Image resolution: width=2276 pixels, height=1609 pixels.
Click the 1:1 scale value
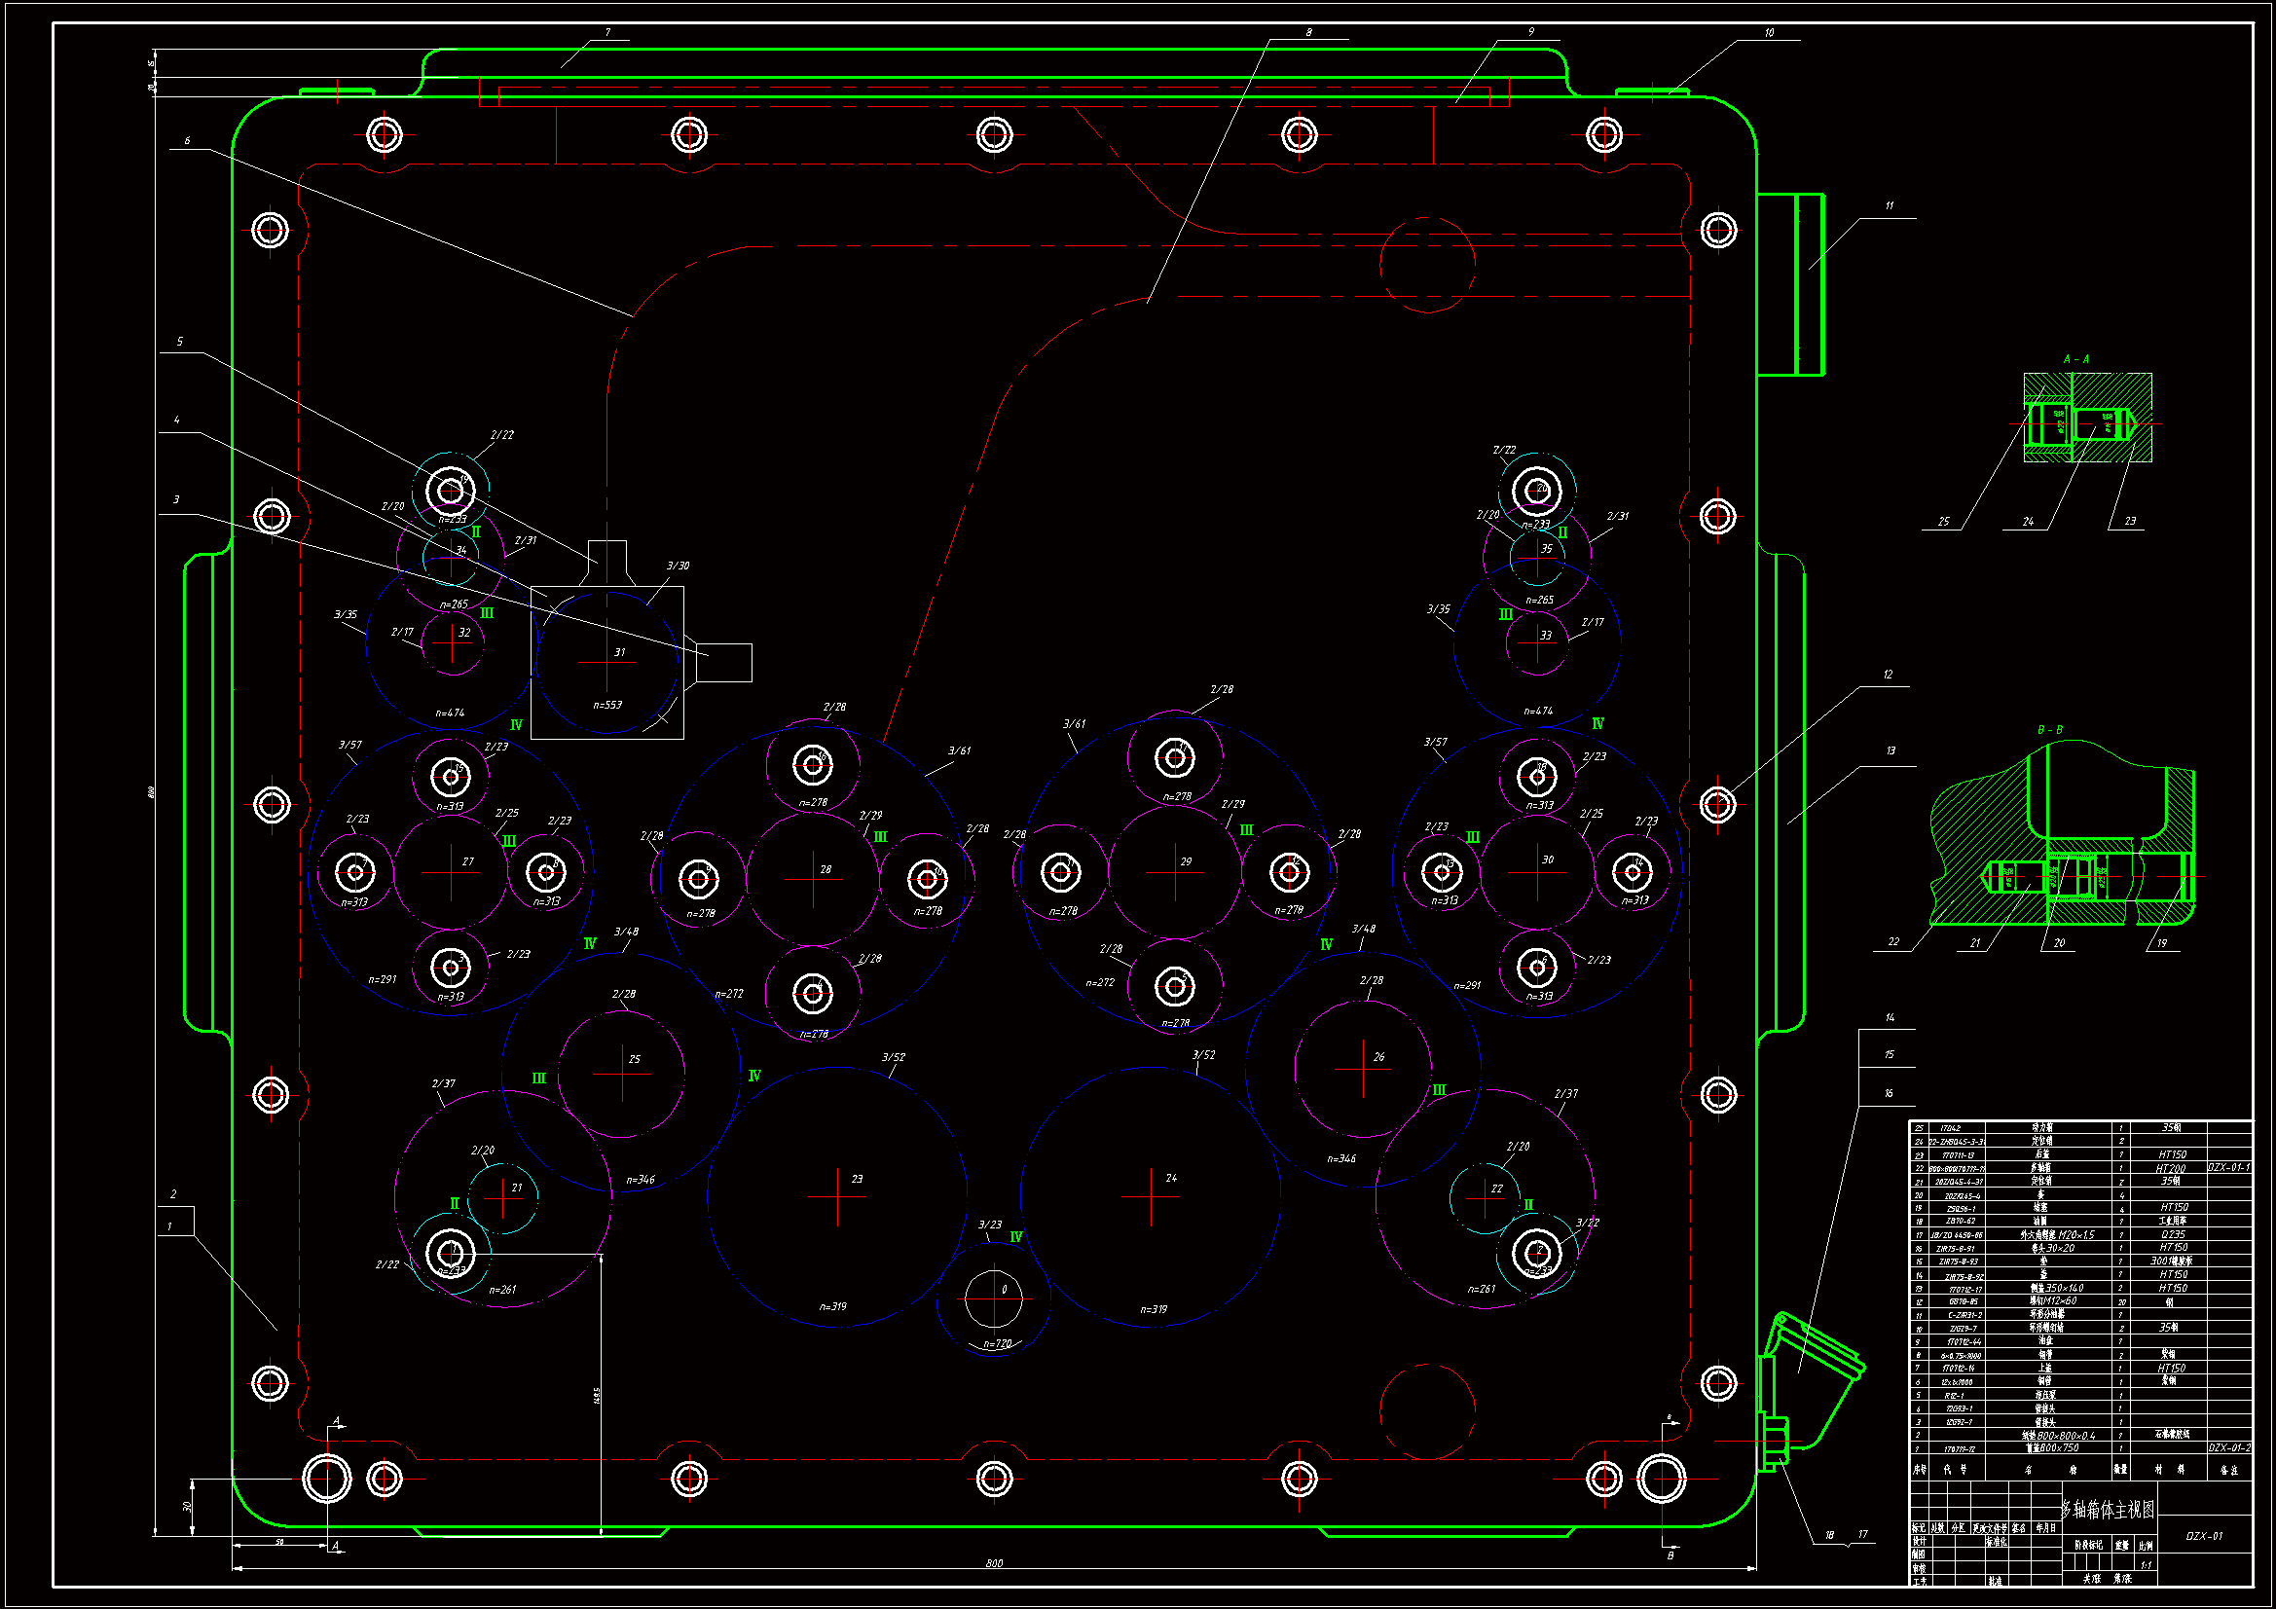[x=2147, y=1565]
